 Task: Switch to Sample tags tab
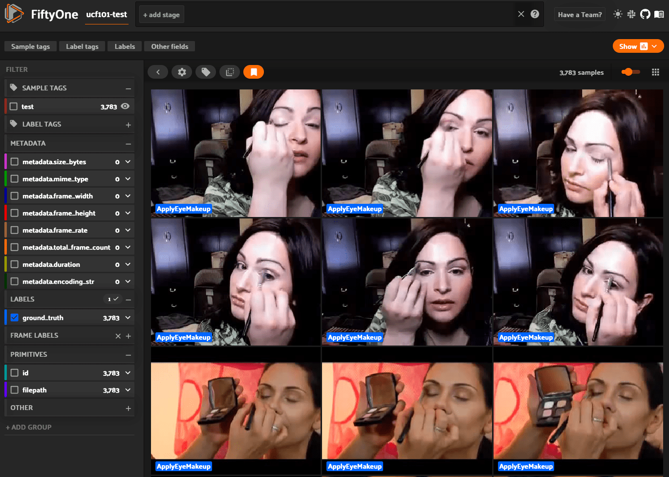30,46
